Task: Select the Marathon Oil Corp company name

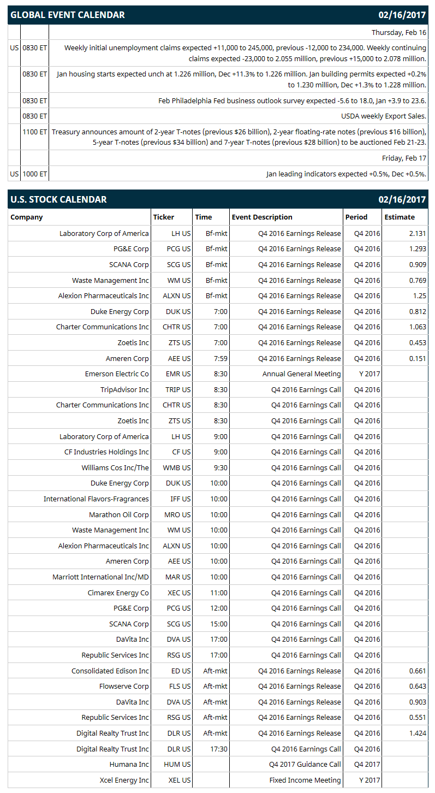Action: [119, 514]
